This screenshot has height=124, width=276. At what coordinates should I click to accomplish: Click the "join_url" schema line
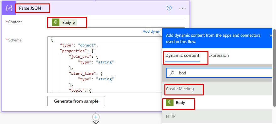[x=84, y=57]
